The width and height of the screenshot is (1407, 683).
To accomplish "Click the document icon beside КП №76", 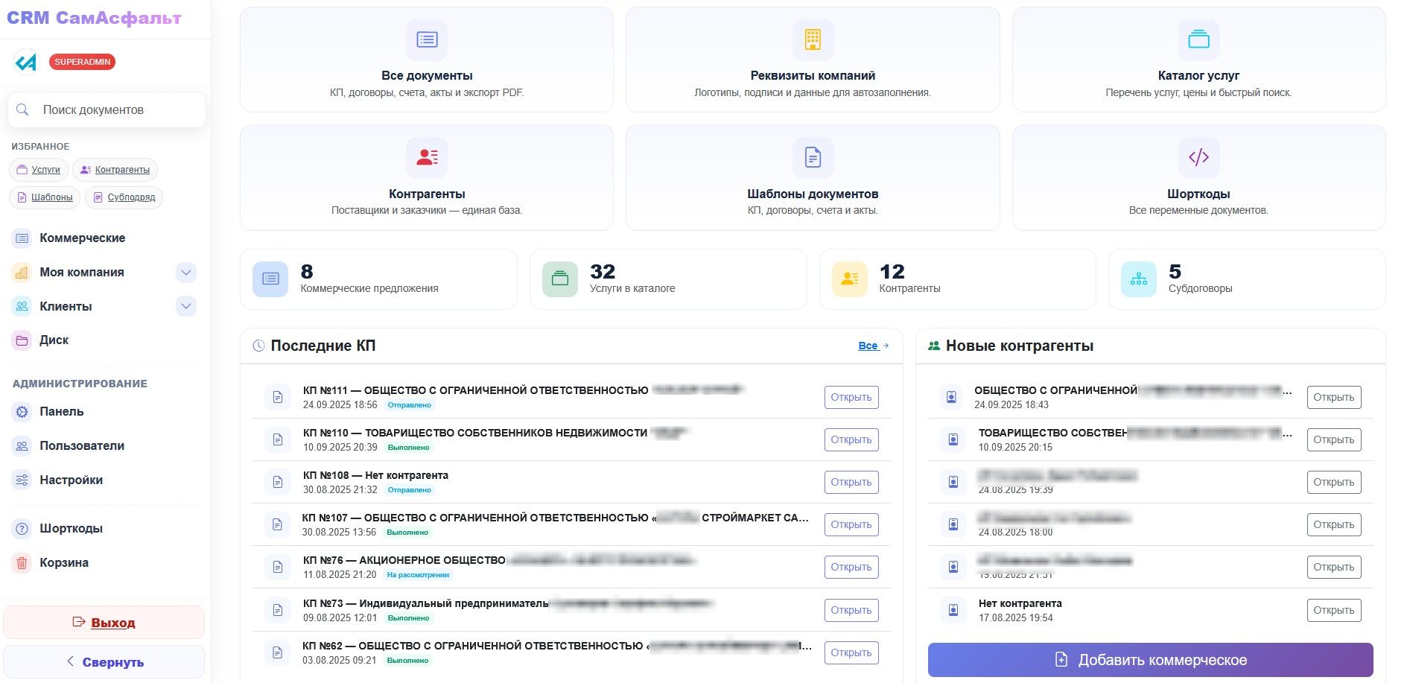I will click(278, 567).
